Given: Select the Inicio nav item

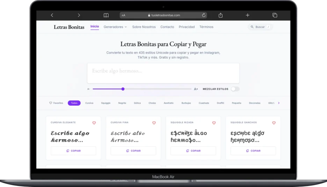Looking at the screenshot, I should tap(95, 26).
